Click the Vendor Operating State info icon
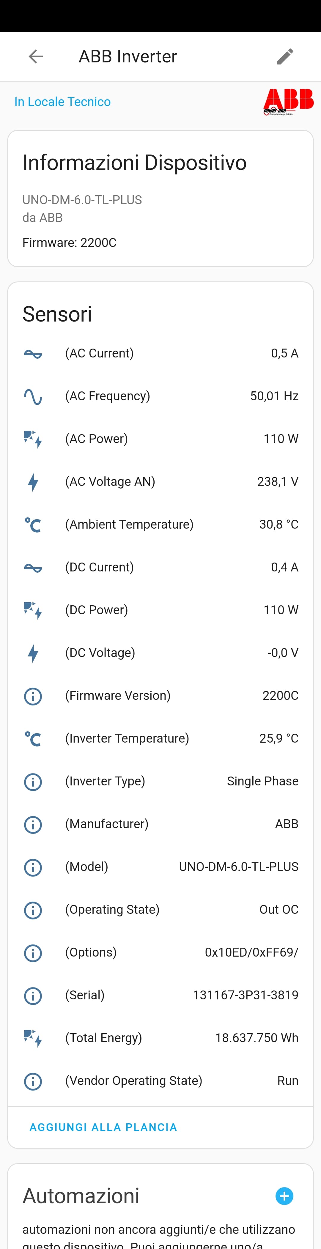The height and width of the screenshot is (1249, 321). pos(32,1081)
